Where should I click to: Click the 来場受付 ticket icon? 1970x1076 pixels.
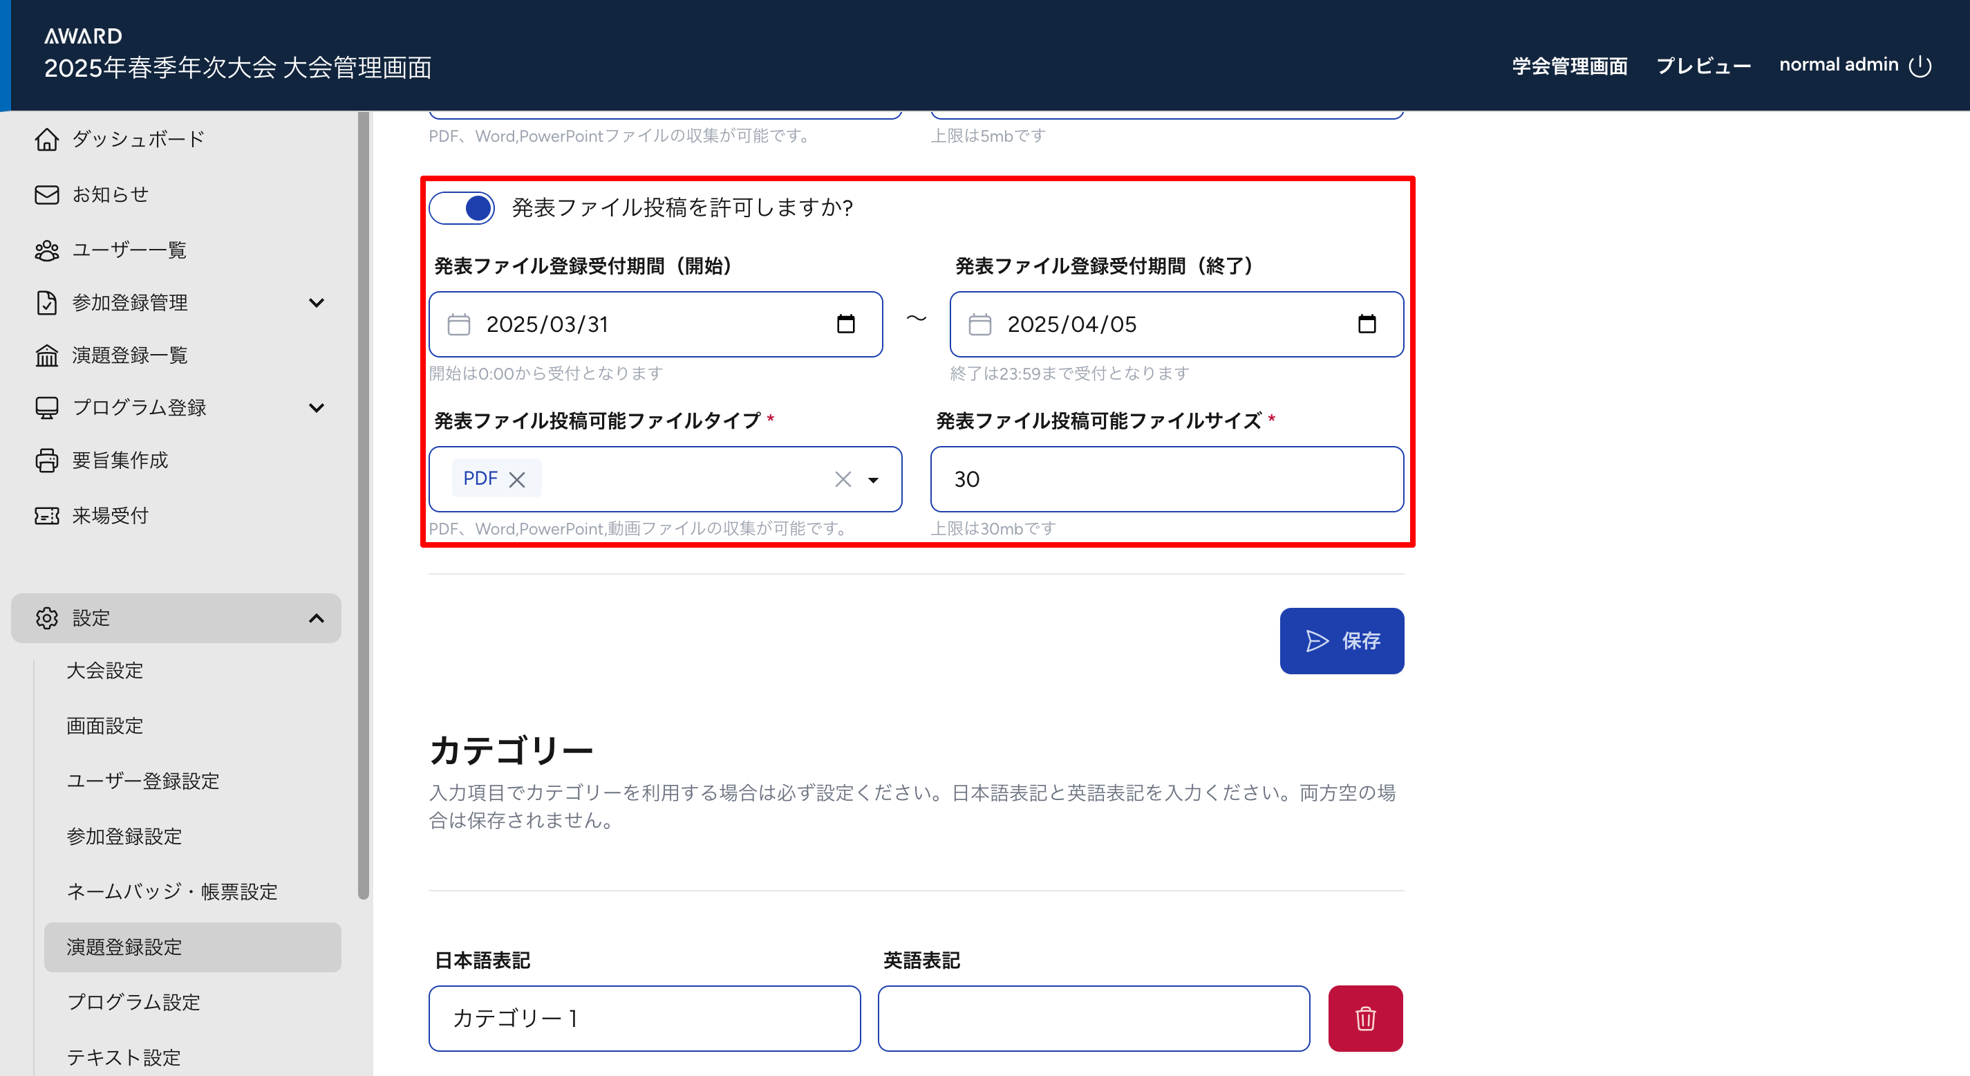tap(46, 516)
